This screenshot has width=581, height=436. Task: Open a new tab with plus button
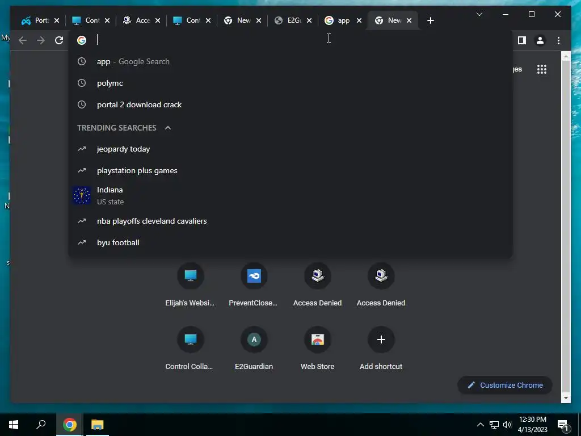430,21
